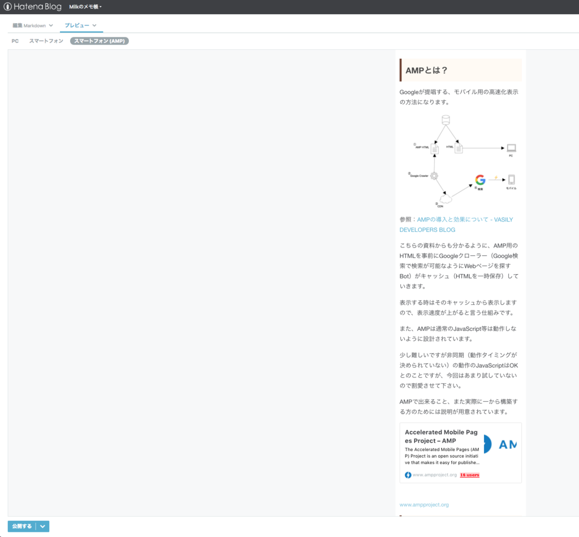The image size is (579, 537).
Task: Choose the スマートフォン preview mode
Action: (x=46, y=41)
